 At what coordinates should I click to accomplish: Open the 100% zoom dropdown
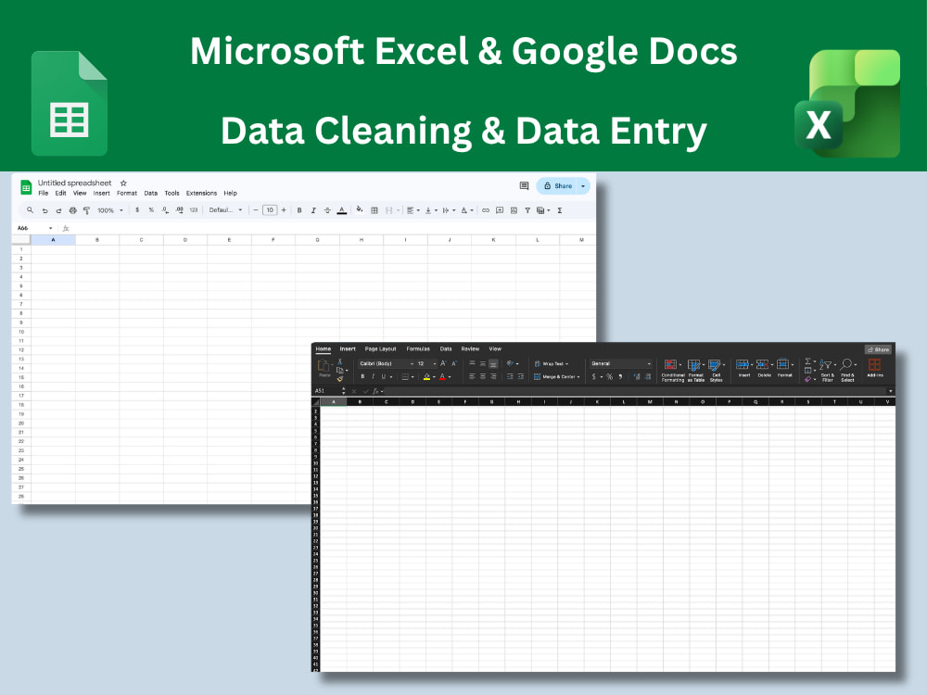pos(110,210)
